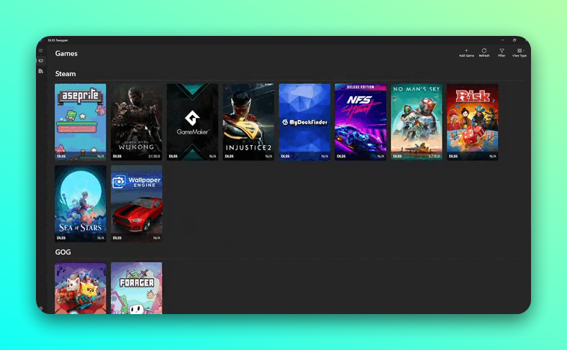
Task: Collapse the GOG section header
Action: tap(63, 252)
